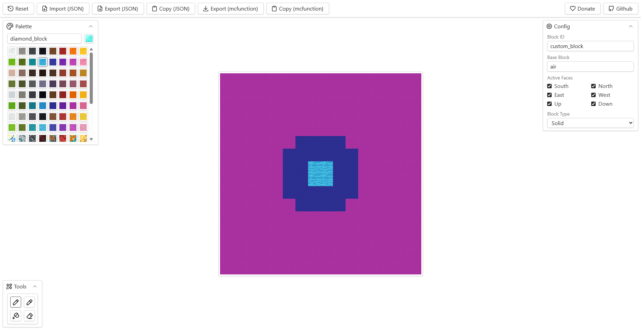The image size is (641, 330).
Task: Collapse the Config panel
Action: pyautogui.click(x=631, y=26)
